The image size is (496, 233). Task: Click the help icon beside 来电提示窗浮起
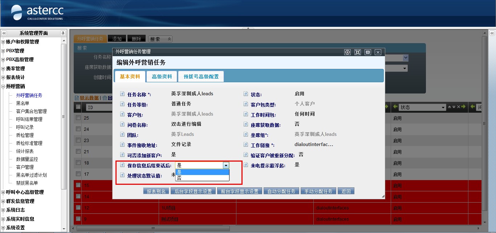246,165
